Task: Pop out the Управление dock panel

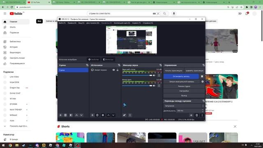Action: 203,65
